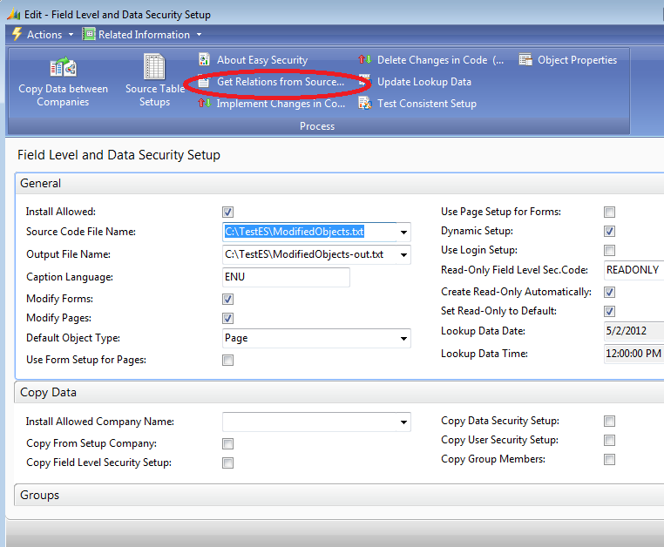
Task: Open Object Properties from ribbon
Action: (x=525, y=60)
